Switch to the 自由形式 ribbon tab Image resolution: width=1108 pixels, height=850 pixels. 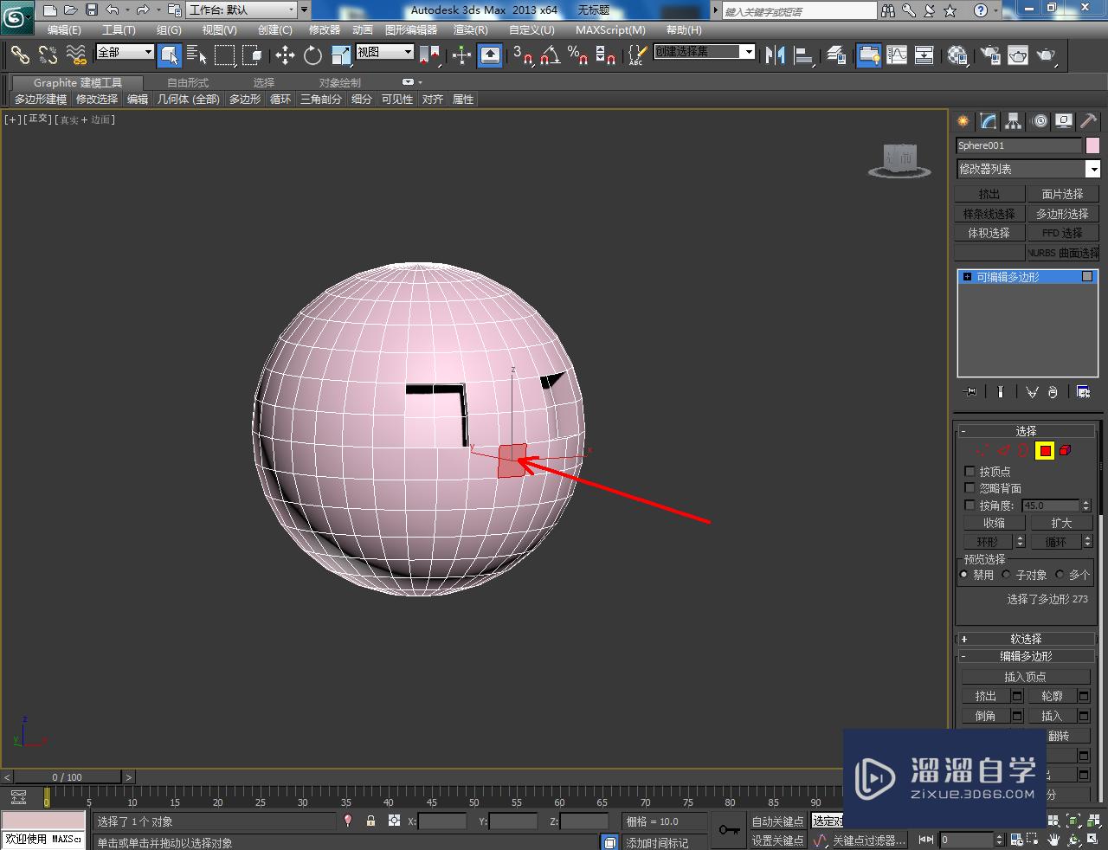click(188, 83)
